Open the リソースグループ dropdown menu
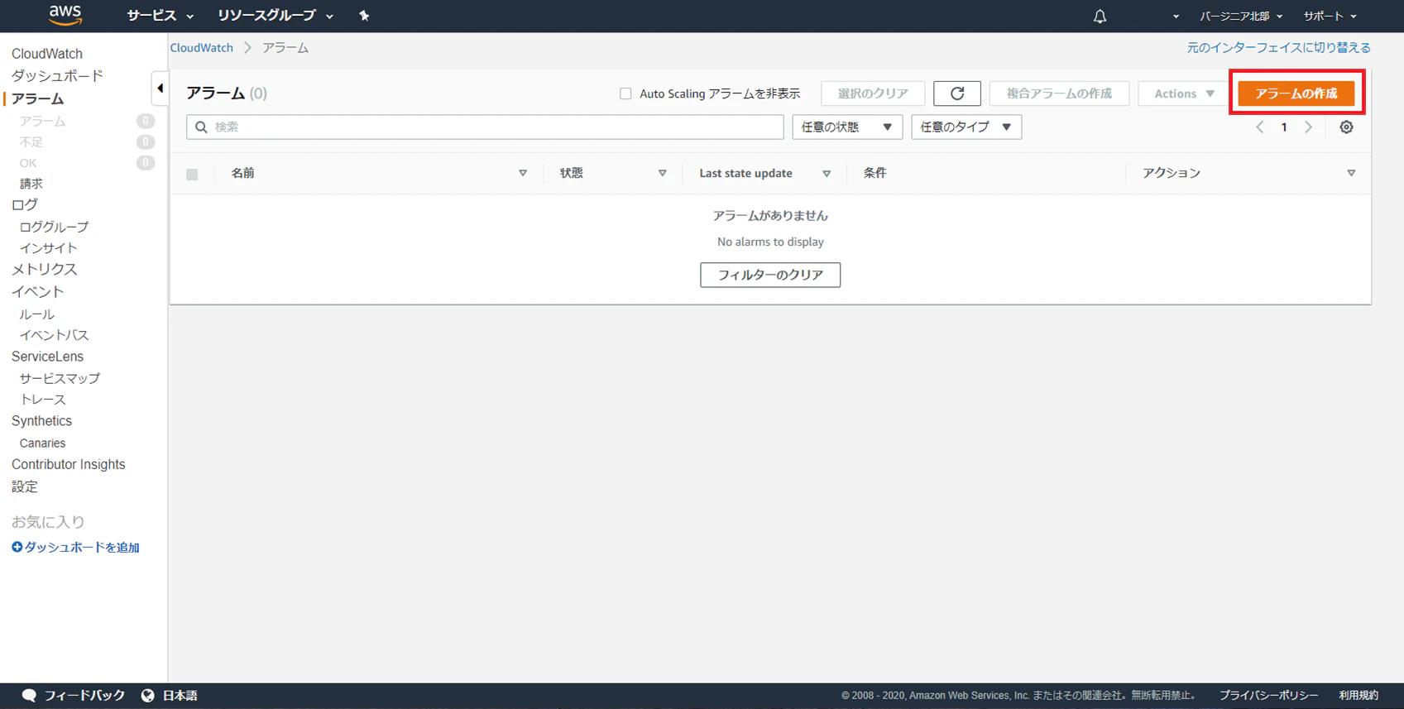This screenshot has width=1404, height=709. point(275,16)
